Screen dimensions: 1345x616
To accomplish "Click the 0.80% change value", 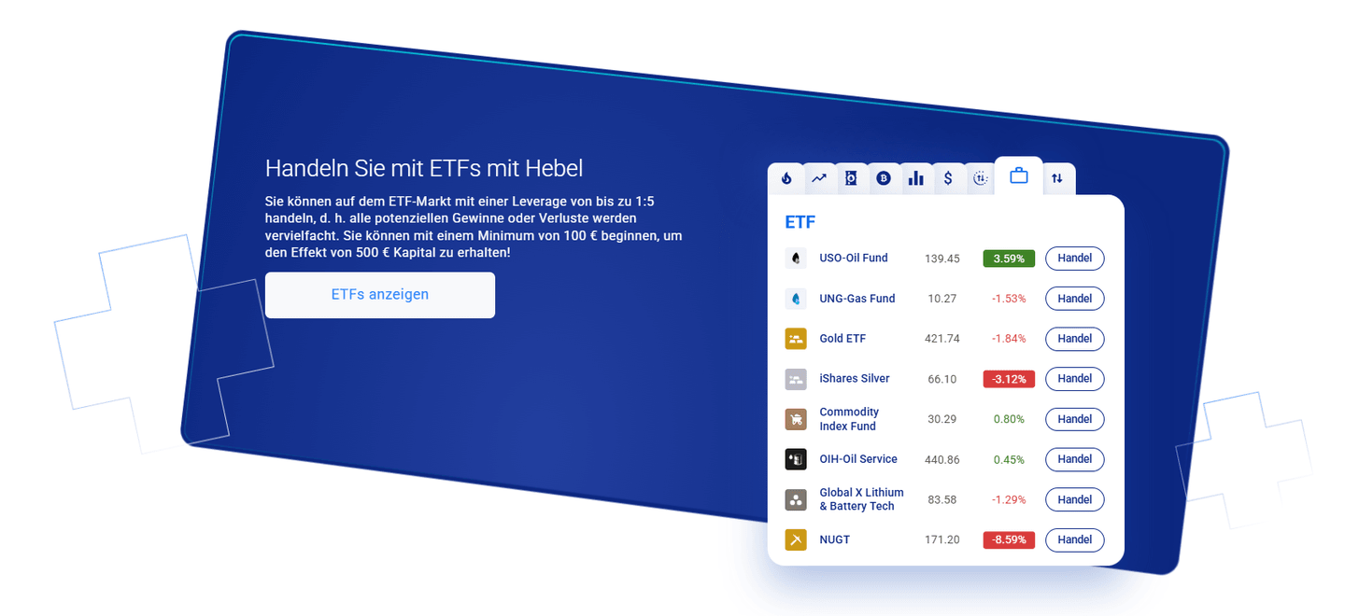I will (x=1009, y=419).
